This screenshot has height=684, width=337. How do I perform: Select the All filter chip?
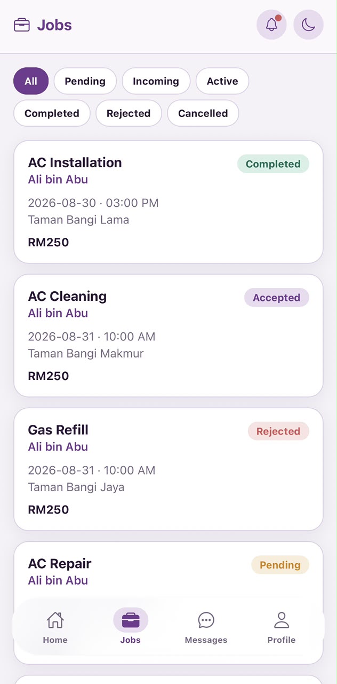(x=31, y=81)
